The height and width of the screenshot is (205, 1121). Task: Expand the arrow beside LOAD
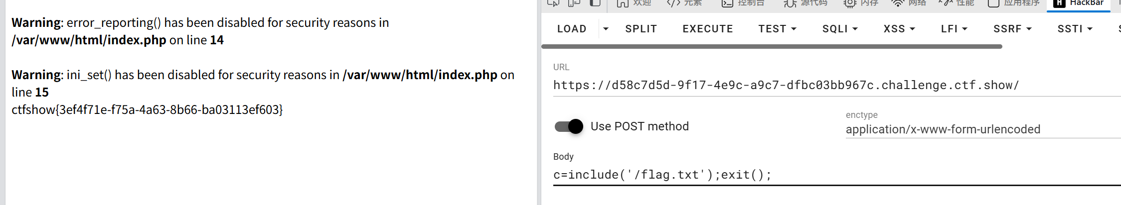pos(606,29)
